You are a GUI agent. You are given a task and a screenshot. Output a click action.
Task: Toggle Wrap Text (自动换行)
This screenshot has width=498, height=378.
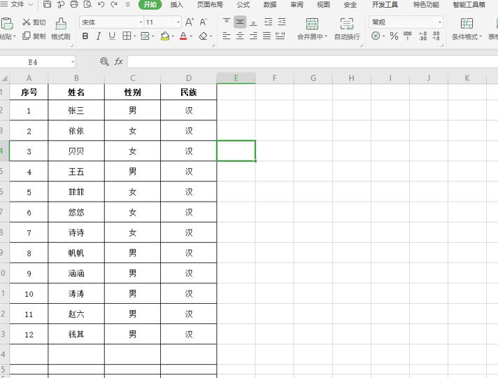pyautogui.click(x=347, y=29)
